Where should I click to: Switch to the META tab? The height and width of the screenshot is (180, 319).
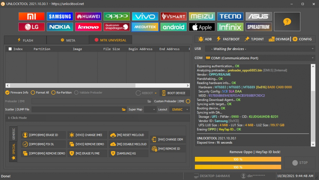(68, 40)
